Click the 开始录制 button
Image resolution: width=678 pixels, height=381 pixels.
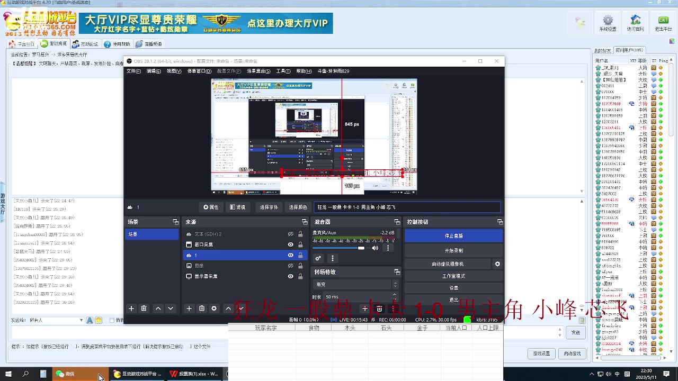tap(453, 250)
